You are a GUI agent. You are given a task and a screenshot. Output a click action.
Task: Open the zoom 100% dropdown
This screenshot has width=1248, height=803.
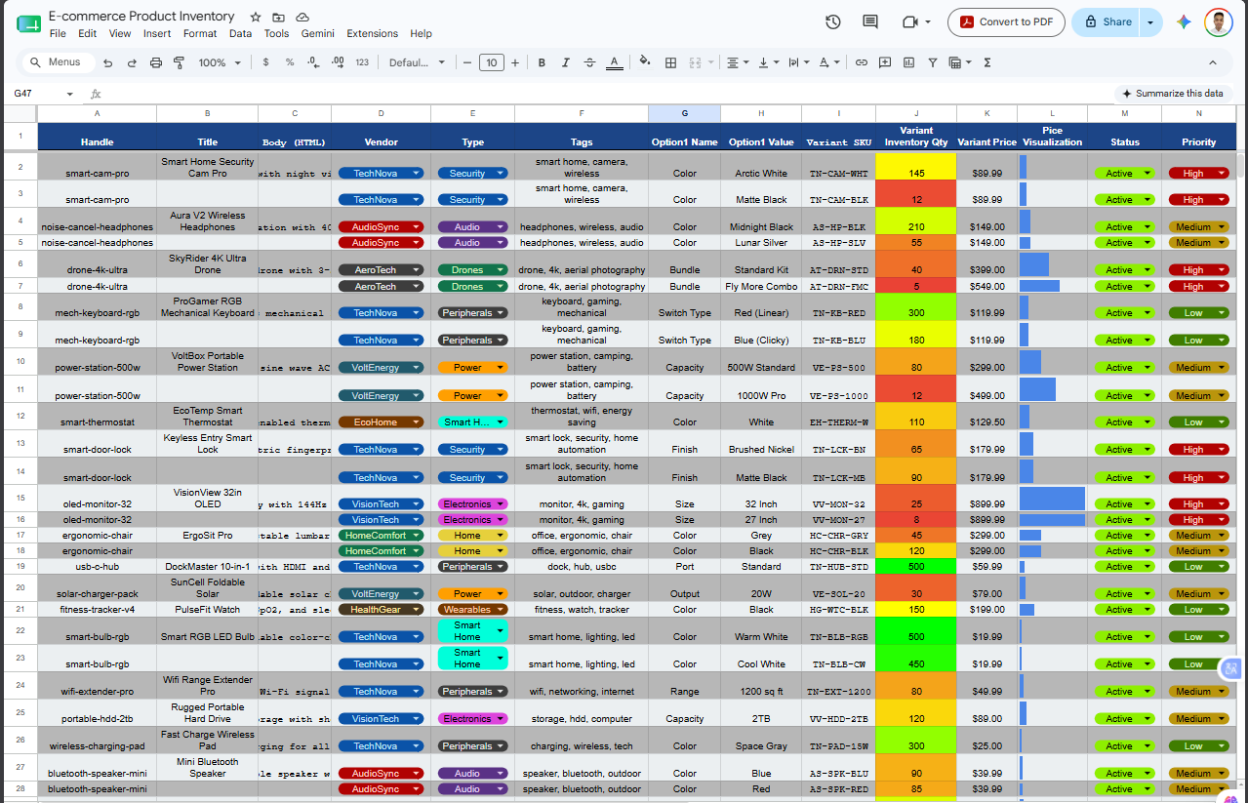tap(220, 62)
